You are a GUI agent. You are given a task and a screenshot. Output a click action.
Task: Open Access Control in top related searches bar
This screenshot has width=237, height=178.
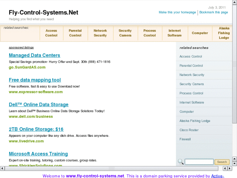[51, 33]
